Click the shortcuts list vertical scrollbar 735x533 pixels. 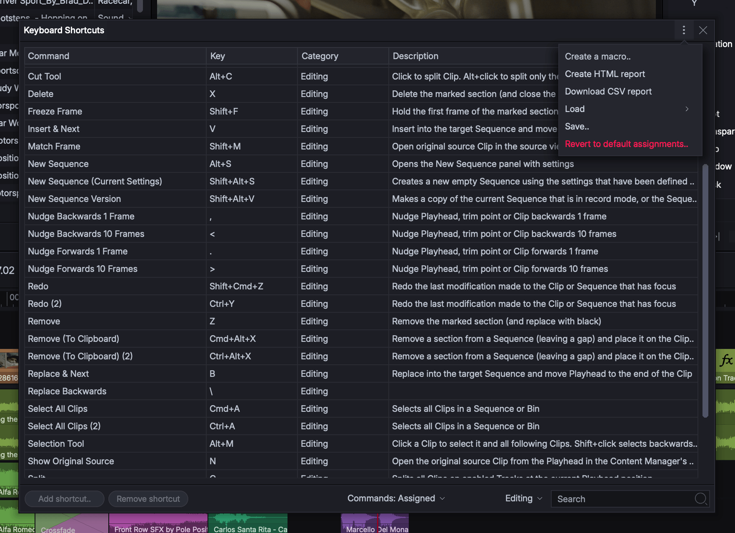tap(705, 291)
